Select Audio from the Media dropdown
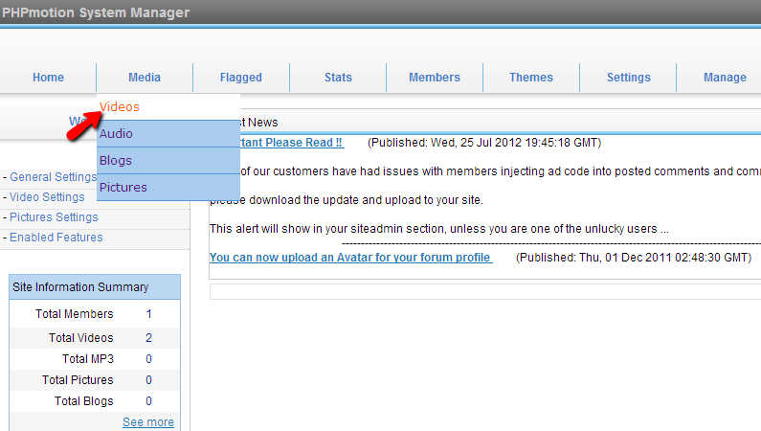Viewport: 761px width, 431px height. (168, 133)
